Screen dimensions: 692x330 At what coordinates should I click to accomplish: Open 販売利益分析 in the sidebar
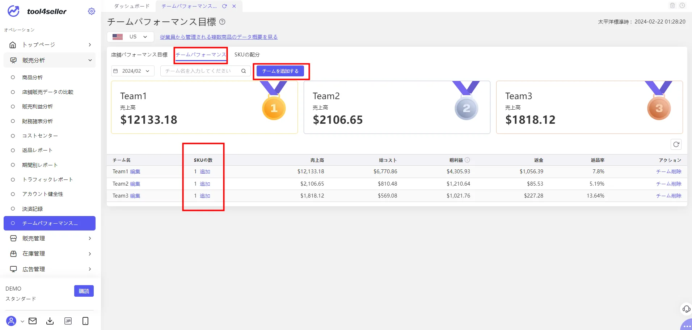point(37,106)
